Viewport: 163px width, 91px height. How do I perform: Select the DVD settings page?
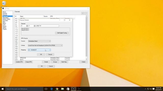4,25
